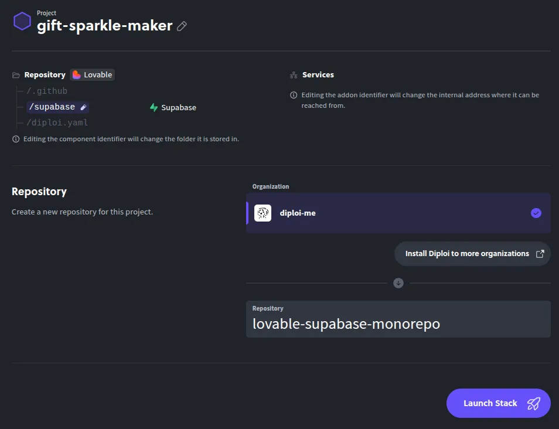559x429 pixels.
Task: Click the repository folder icon
Action: tap(15, 74)
